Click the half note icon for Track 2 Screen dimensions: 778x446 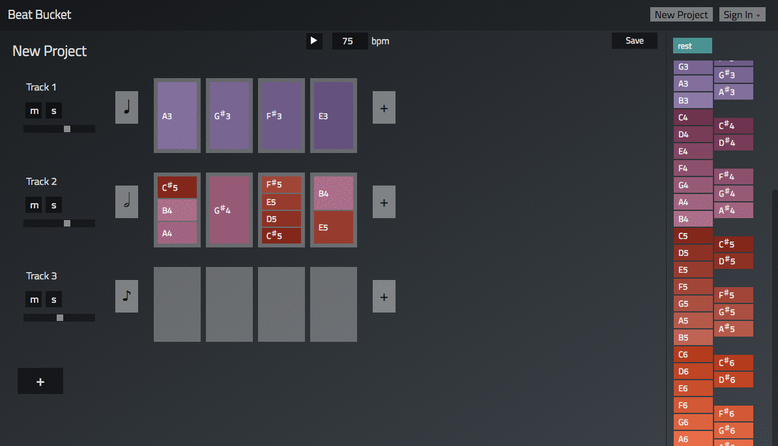[126, 202]
